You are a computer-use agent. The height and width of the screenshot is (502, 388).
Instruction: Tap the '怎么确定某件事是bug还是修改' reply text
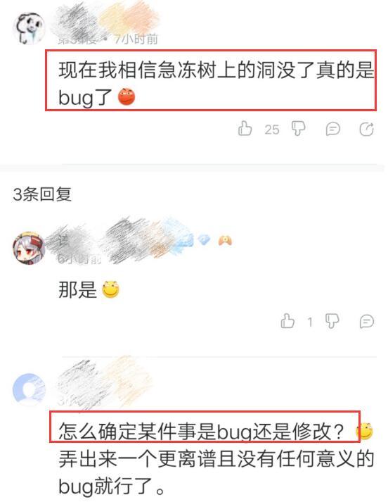click(x=201, y=432)
